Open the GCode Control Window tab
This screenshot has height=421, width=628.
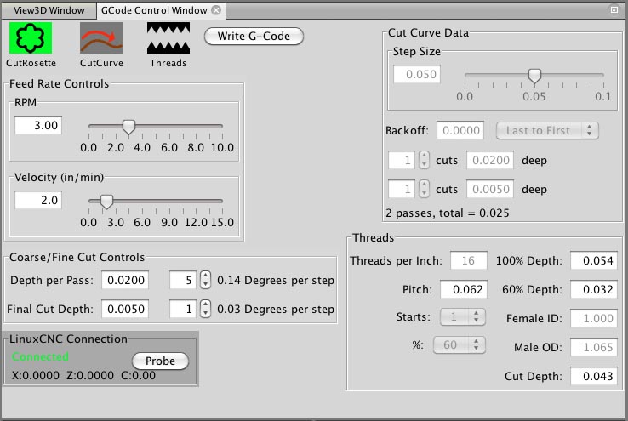(x=152, y=10)
